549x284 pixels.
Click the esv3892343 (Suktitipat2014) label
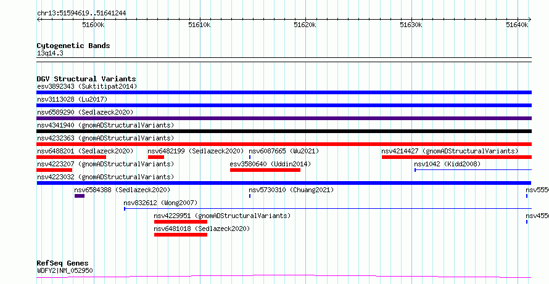coord(87,86)
